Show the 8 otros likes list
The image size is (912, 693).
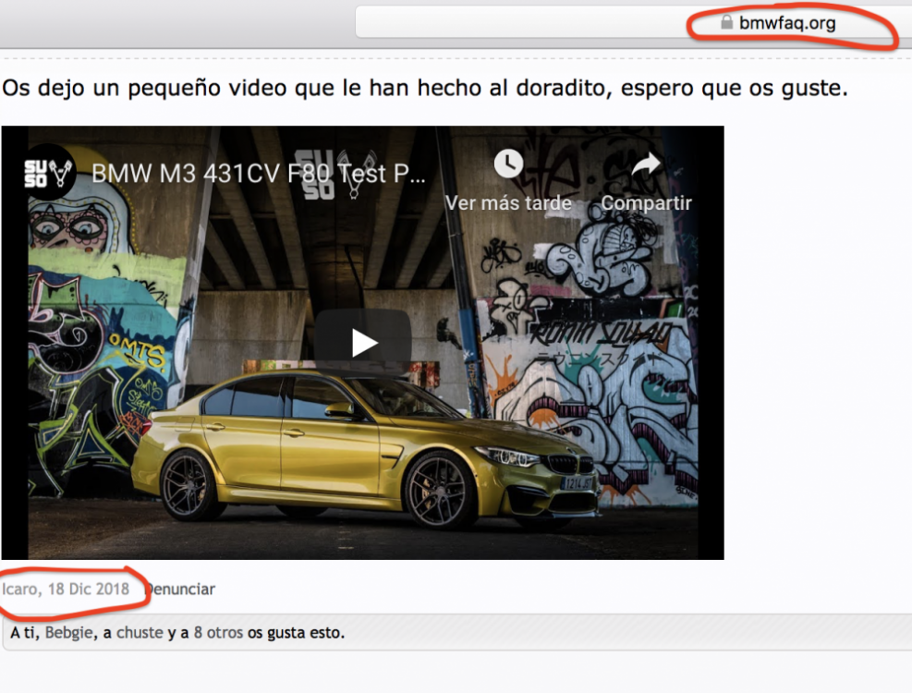click(x=218, y=633)
